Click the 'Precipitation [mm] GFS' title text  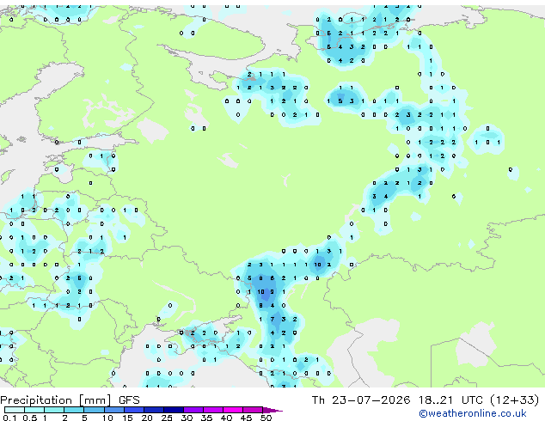pyautogui.click(x=70, y=400)
